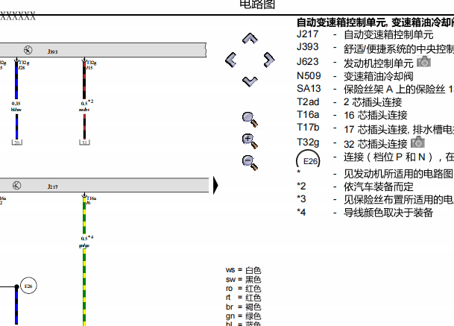Image resolution: width=454 pixels, height=326 pixels.
Task: Select legend entry T32g 32 芯插头连接
Action: tap(352, 143)
